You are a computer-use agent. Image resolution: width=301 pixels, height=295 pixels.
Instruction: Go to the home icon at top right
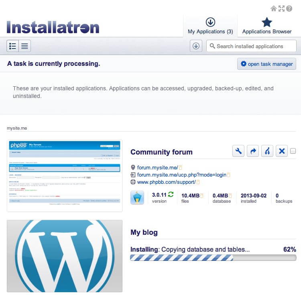pyautogui.click(x=274, y=9)
